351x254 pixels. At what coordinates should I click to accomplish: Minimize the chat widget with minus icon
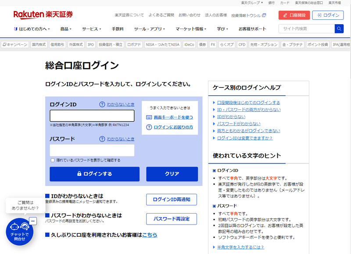coord(33,221)
